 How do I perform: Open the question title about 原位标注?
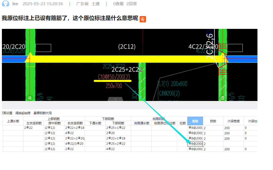70,18
